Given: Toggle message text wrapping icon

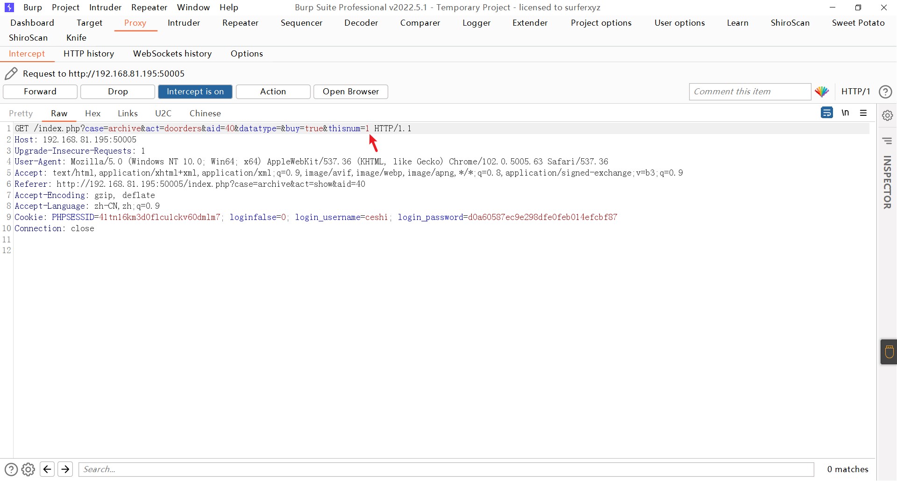Looking at the screenshot, I should pyautogui.click(x=827, y=113).
